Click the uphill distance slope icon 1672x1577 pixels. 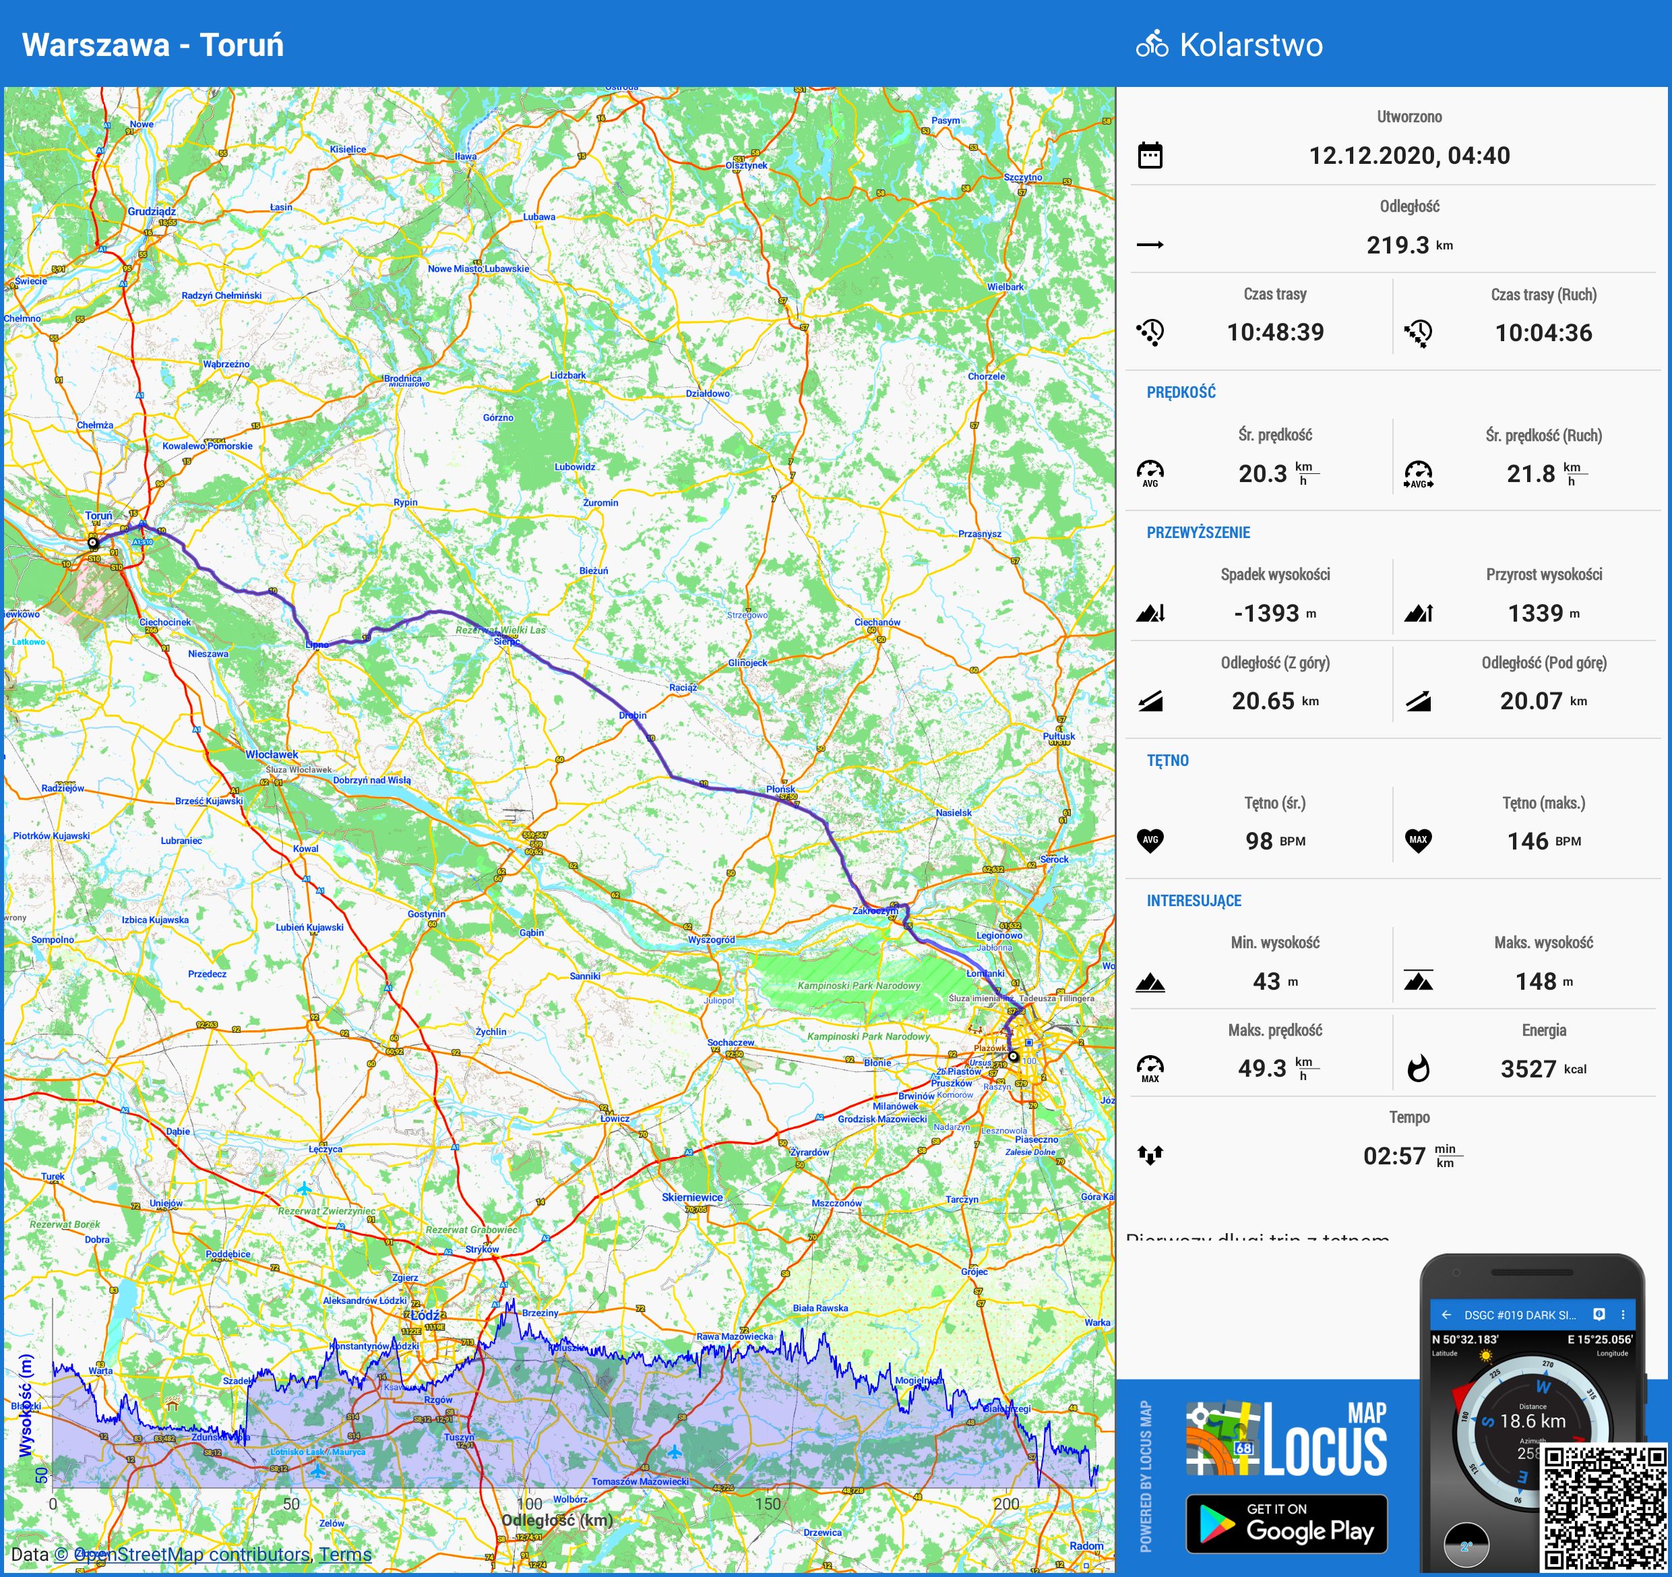coord(1418,701)
